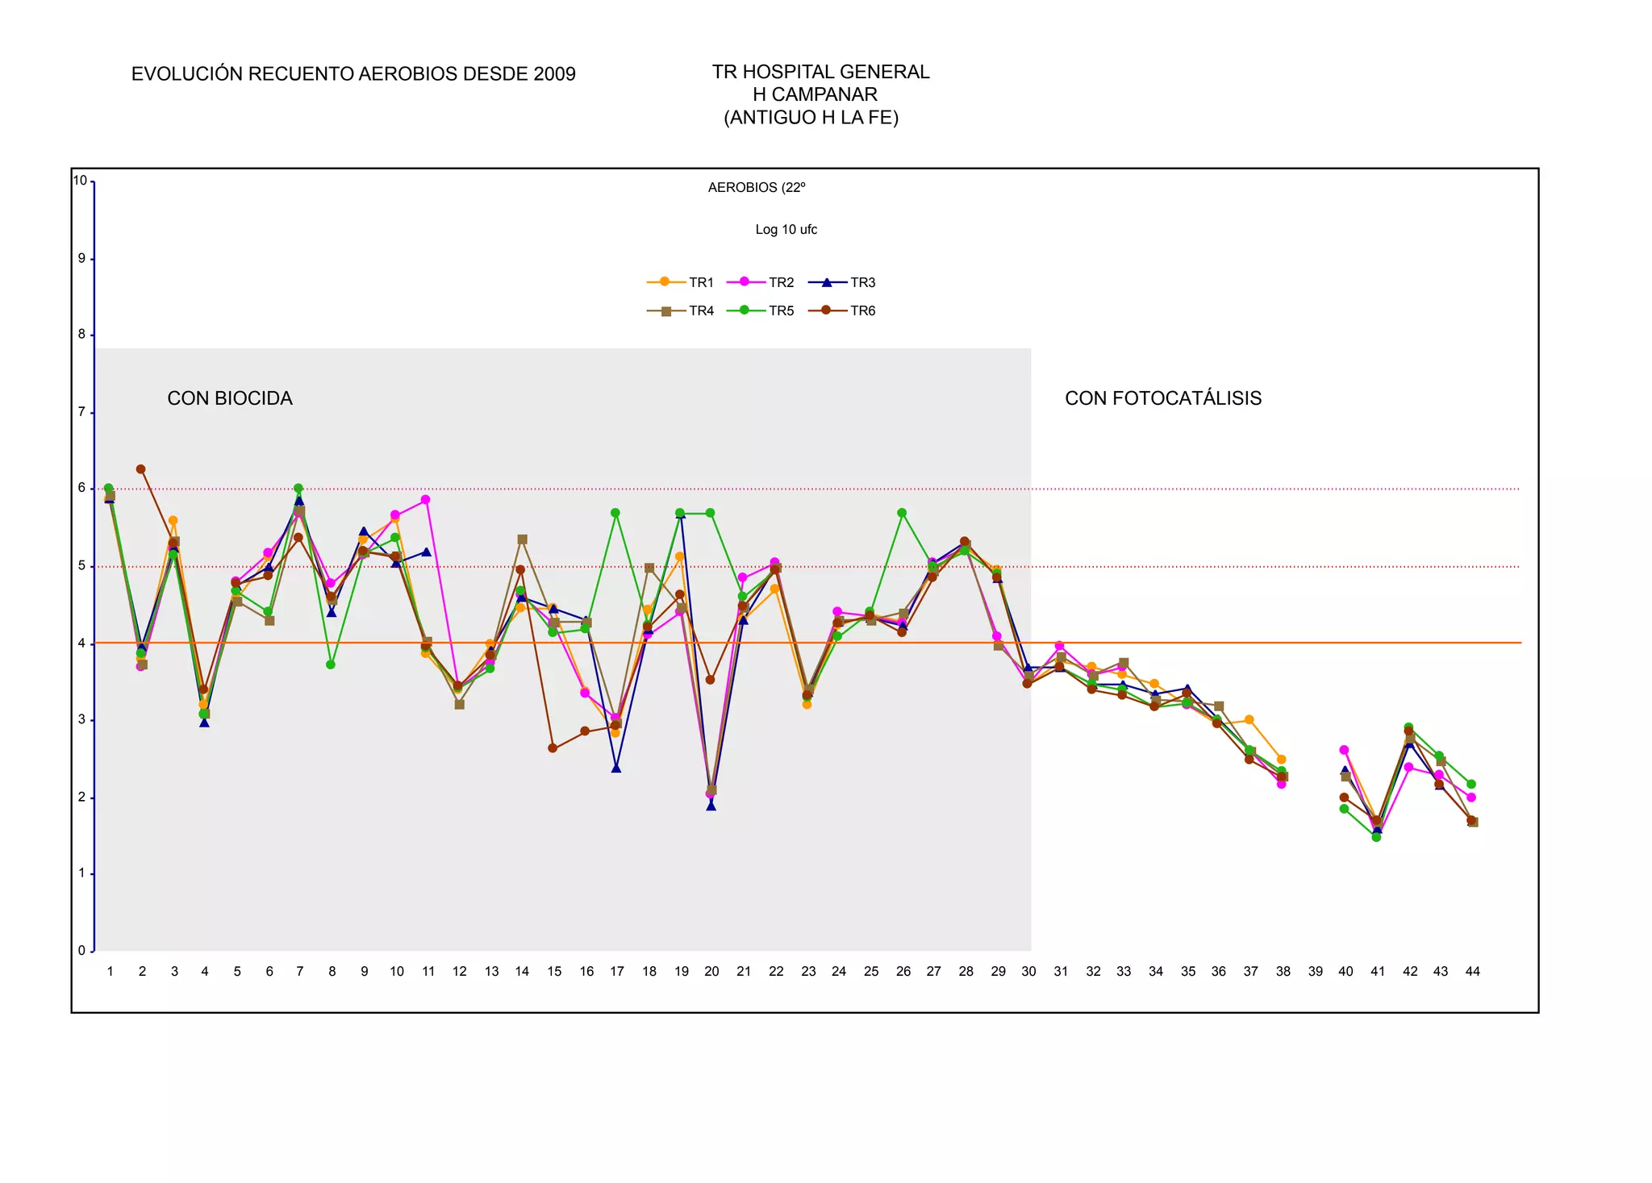Click the AEROBIOS (22º subtitle
1652x1183 pixels.
coord(756,188)
